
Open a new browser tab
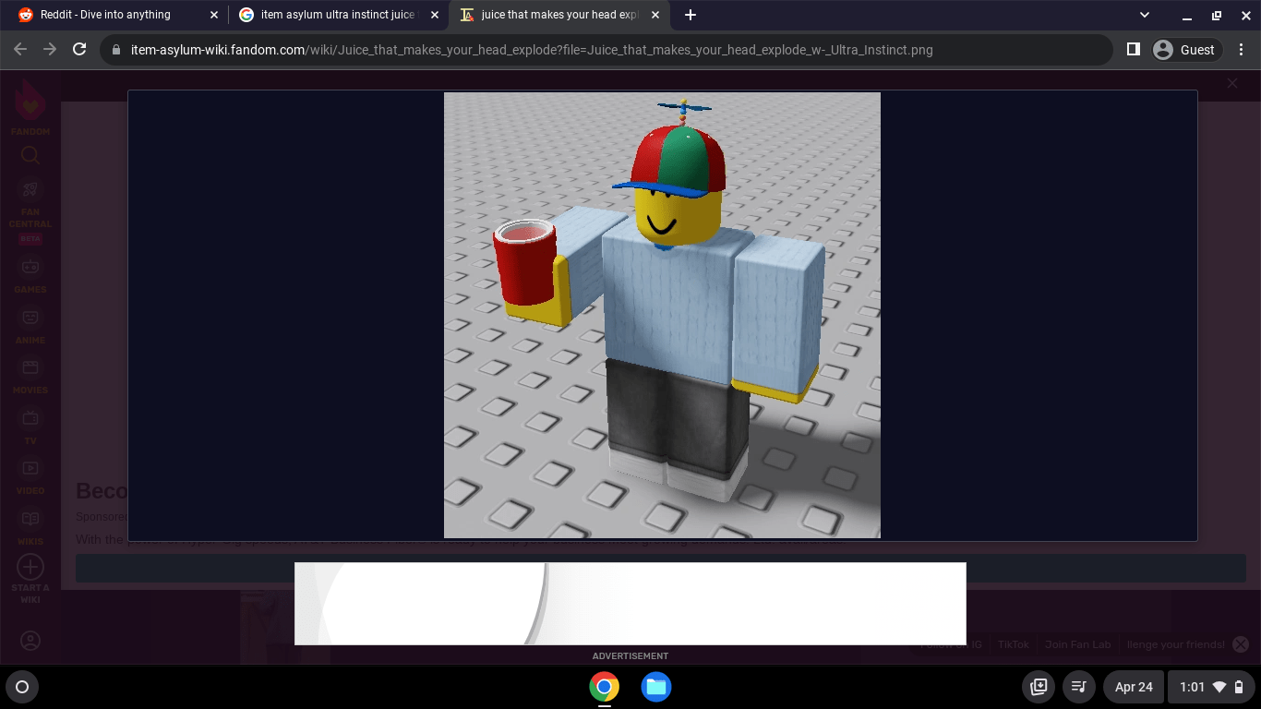point(691,15)
